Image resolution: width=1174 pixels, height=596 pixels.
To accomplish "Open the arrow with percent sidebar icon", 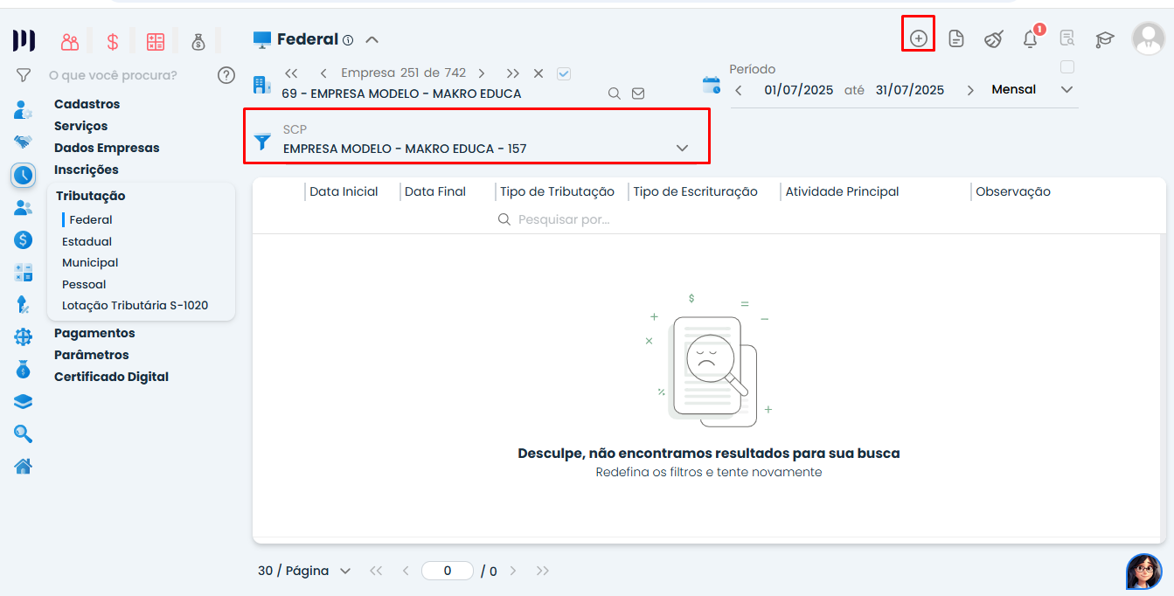I will 23,304.
